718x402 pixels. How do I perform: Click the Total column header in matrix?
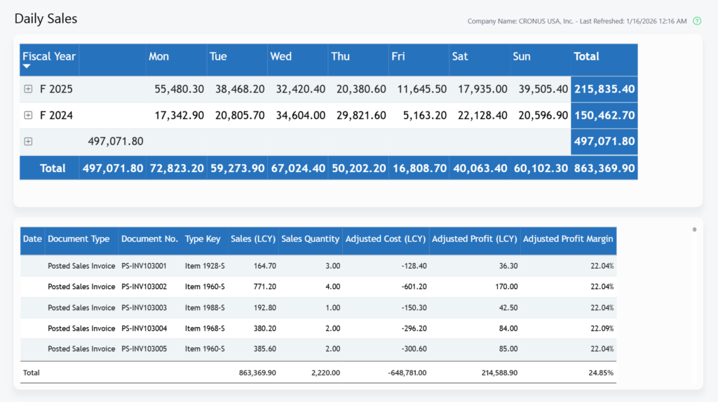586,57
